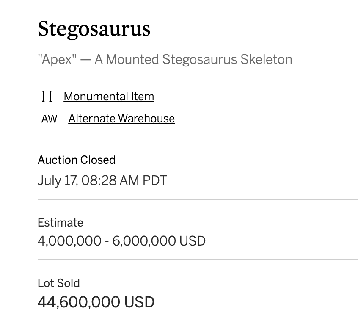The height and width of the screenshot is (326, 358).
Task: Click the divider line below closing date
Action: 198,199
